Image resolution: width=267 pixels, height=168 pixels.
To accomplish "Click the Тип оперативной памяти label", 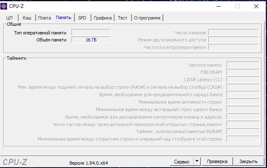I will coord(40,33).
